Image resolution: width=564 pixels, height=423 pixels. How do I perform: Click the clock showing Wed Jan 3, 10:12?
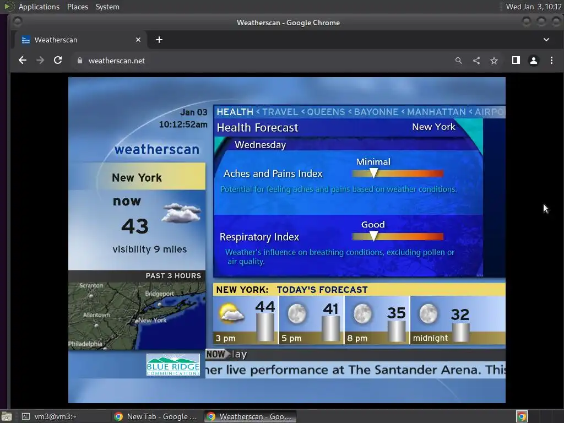[533, 7]
